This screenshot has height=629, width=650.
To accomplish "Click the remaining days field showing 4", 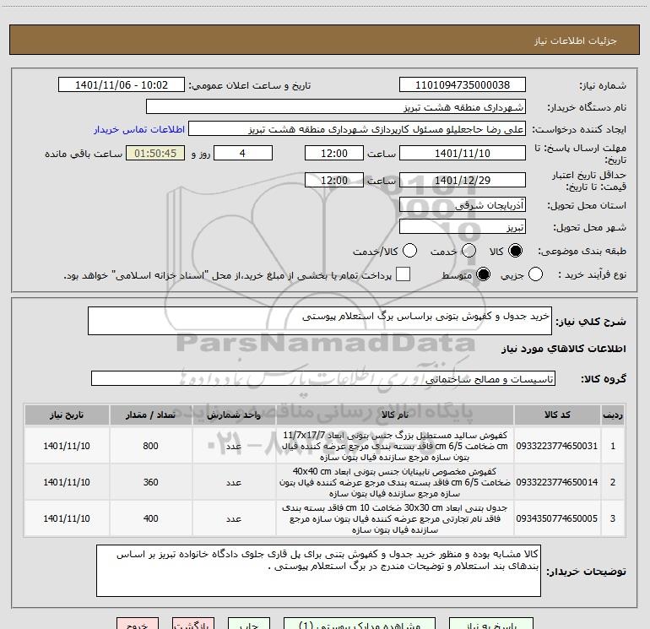I will (243, 153).
